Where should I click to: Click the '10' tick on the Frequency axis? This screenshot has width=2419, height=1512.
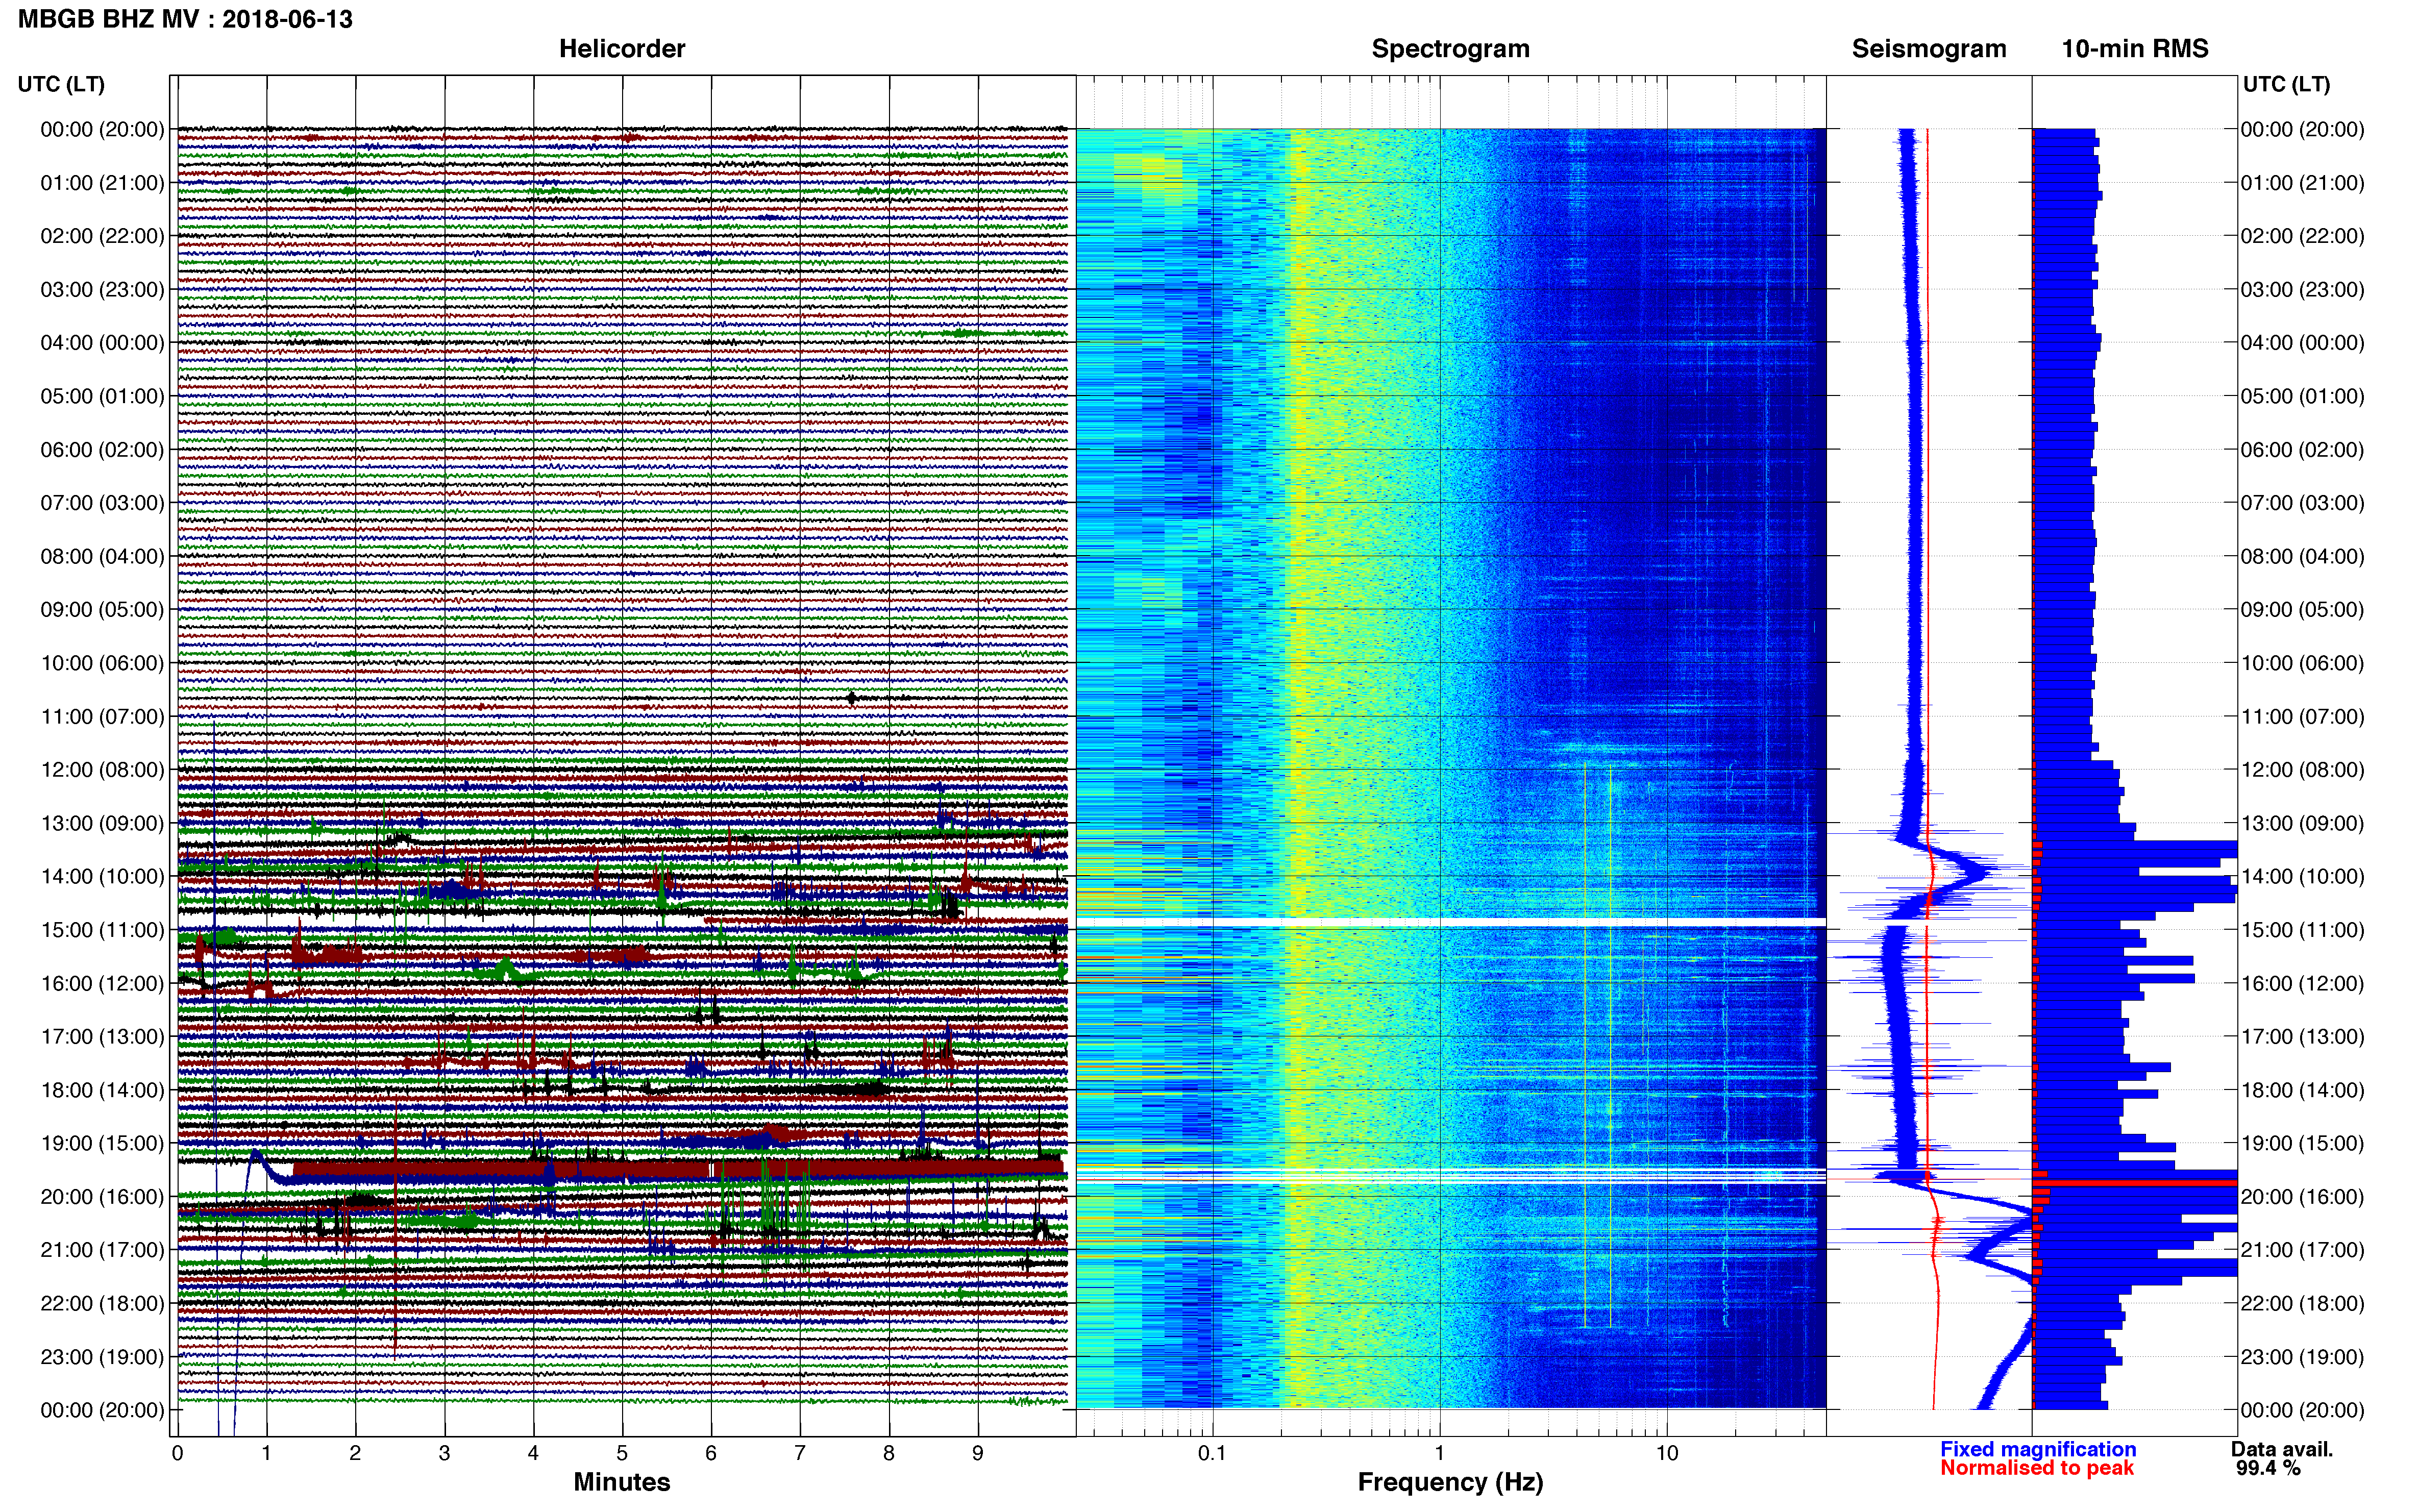(1667, 1453)
